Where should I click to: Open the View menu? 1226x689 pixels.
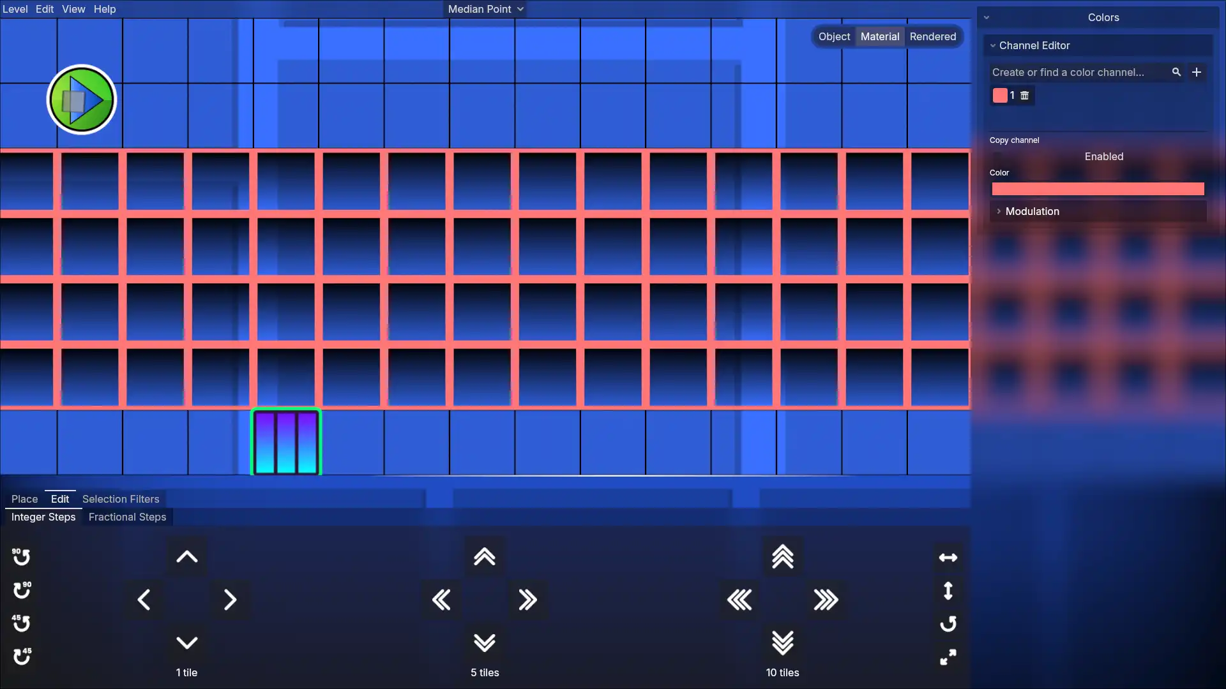point(73,9)
